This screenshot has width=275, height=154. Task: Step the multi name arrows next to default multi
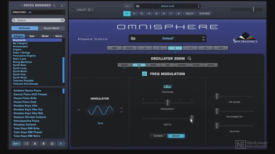point(199,6)
